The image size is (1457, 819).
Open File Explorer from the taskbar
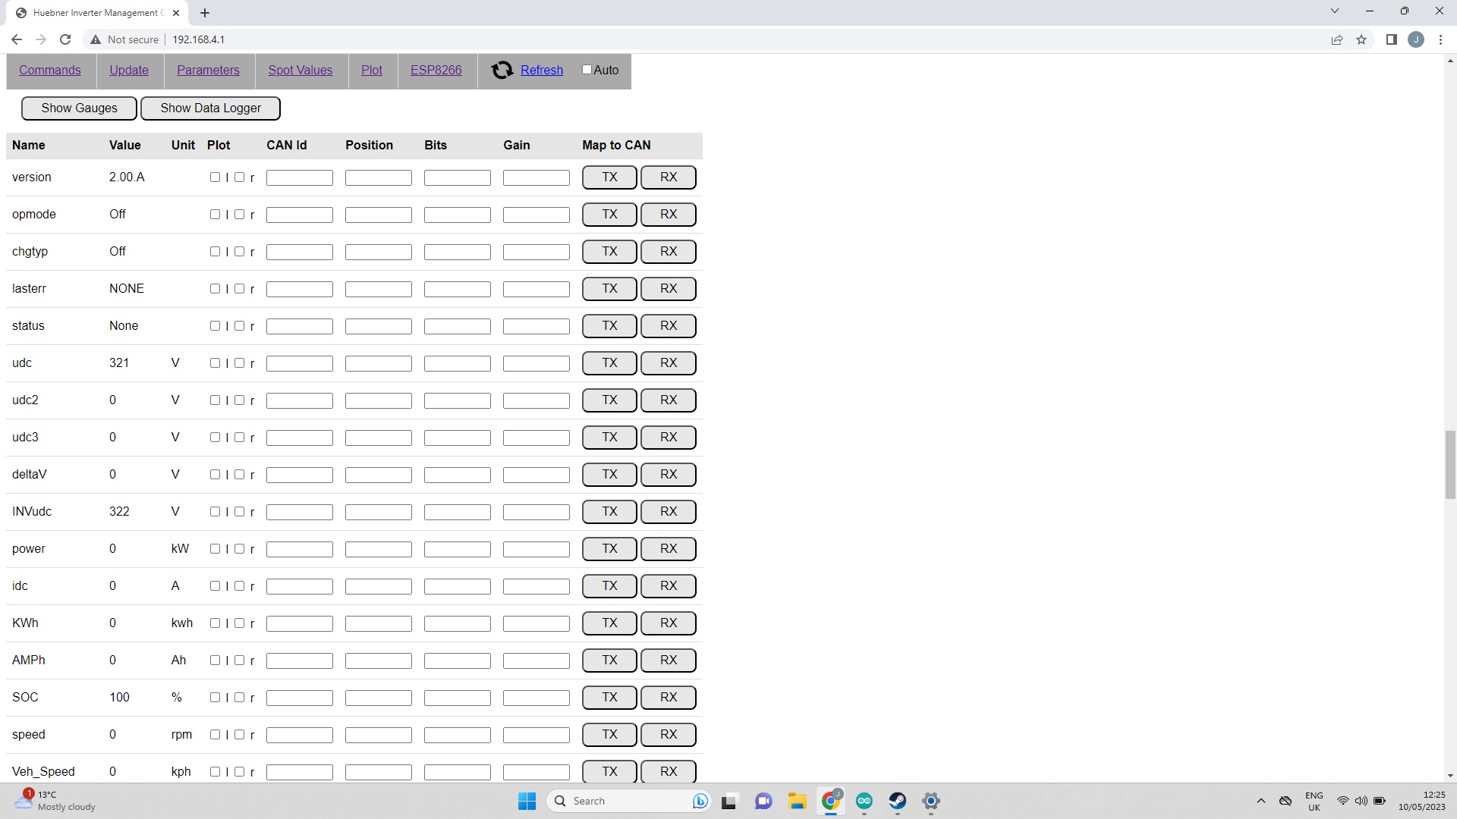click(797, 801)
